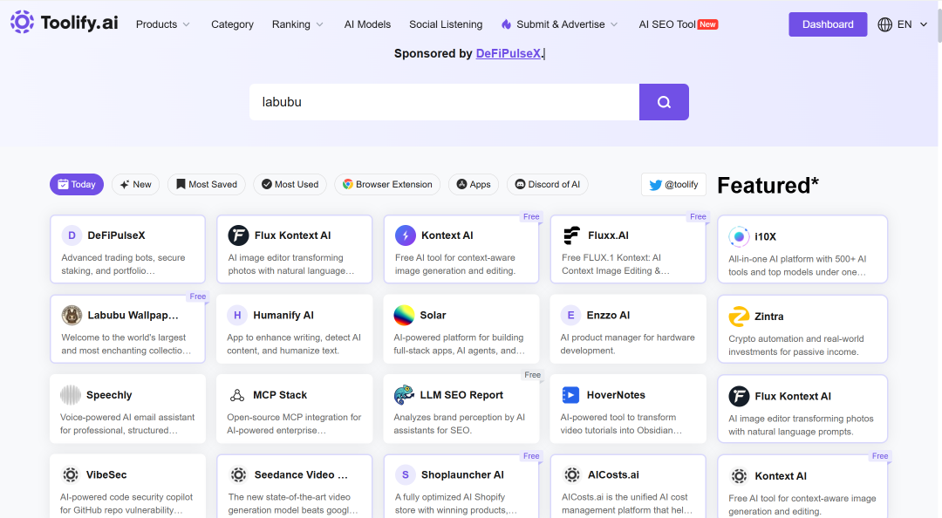This screenshot has height=518, width=942.
Task: Open the @toolify Twitter link
Action: point(673,185)
